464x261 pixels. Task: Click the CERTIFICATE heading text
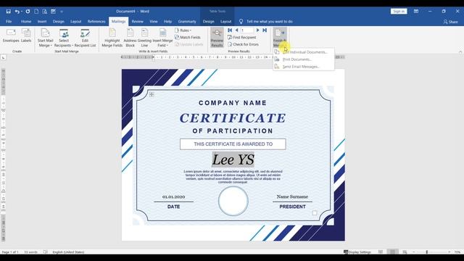pyautogui.click(x=233, y=118)
